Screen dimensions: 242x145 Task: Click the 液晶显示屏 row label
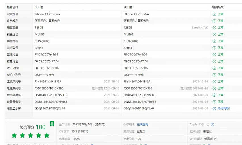(14, 109)
